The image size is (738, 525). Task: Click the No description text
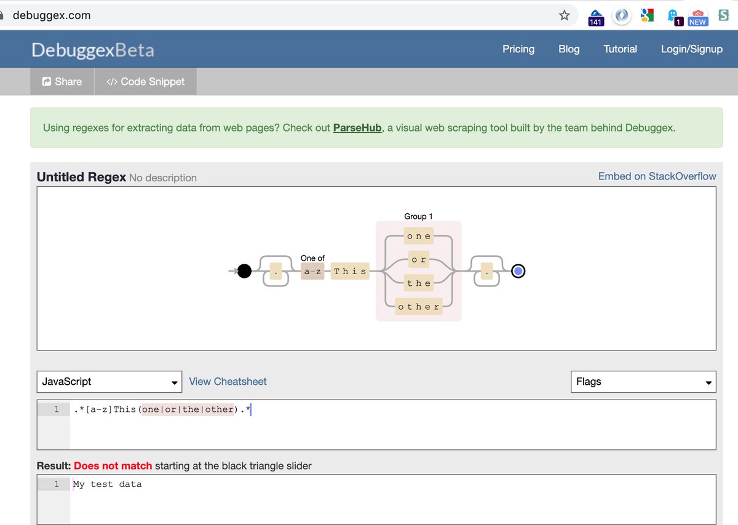pos(163,178)
